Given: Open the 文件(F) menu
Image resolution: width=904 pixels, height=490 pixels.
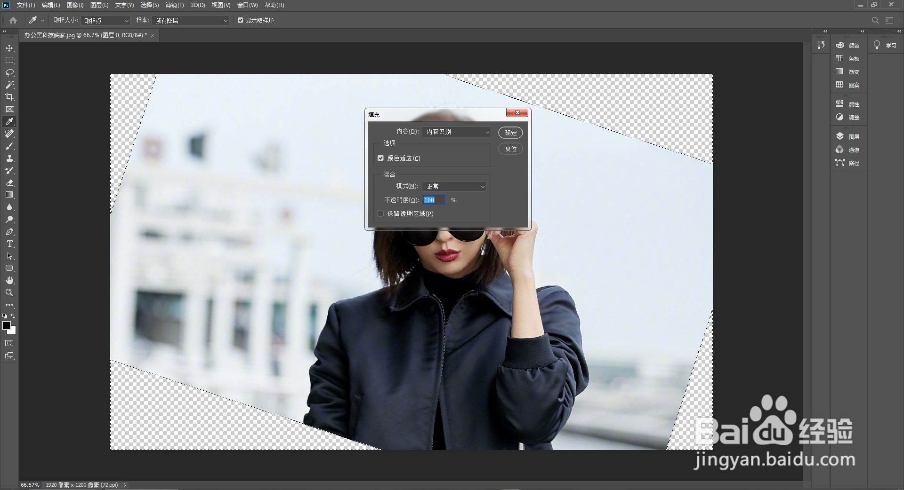Looking at the screenshot, I should tap(26, 5).
